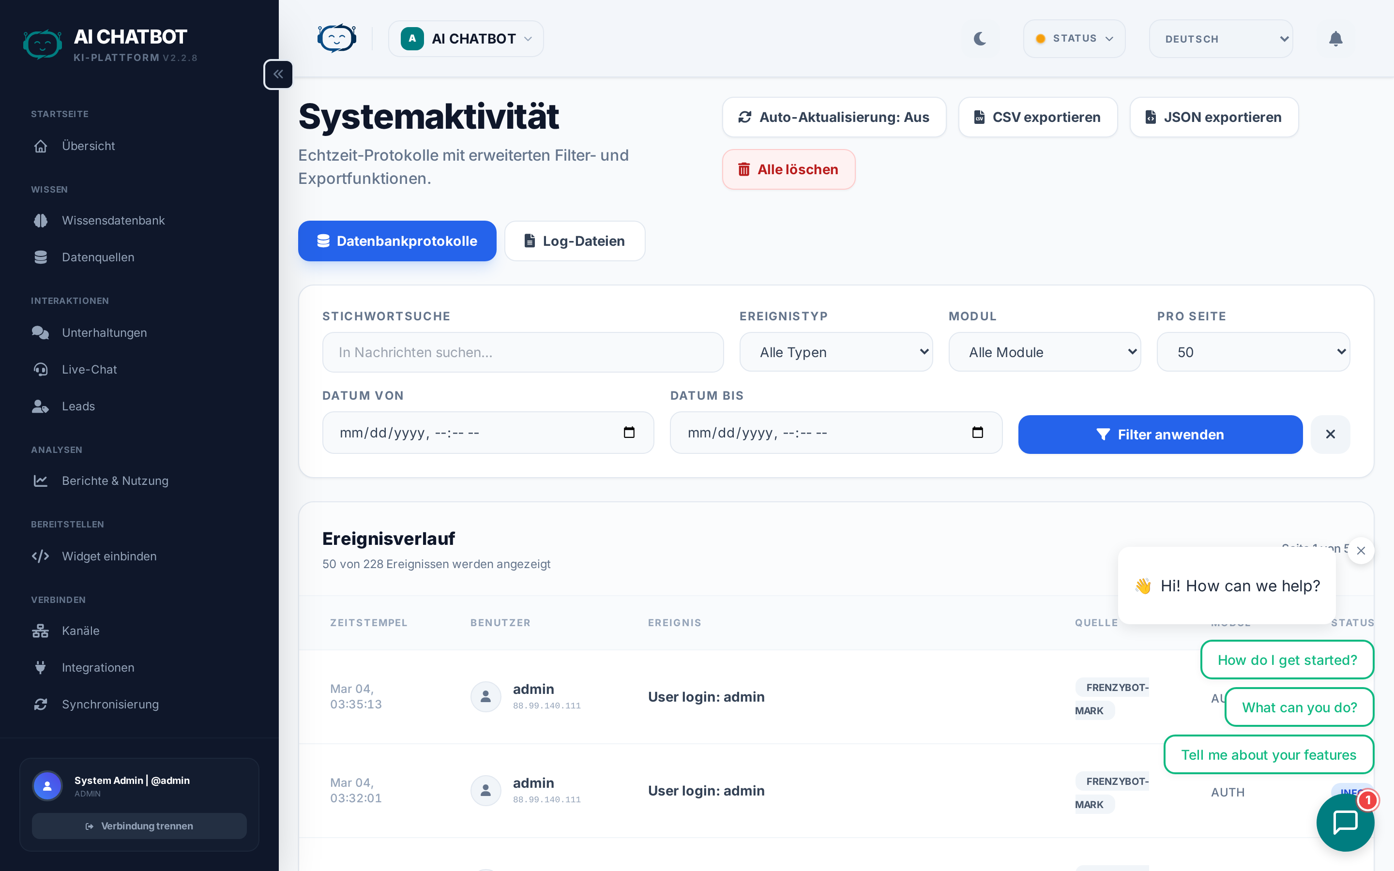Image resolution: width=1394 pixels, height=871 pixels.
Task: Open the Deutsch language selector
Action: tap(1221, 39)
